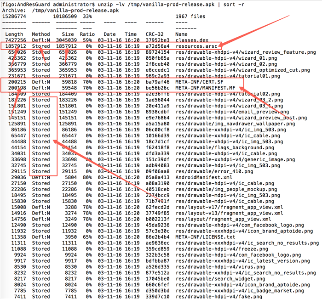Viewport: 322px width, 299px height.
Task: Click the layout-v17/fragment_app_view.xml path
Action: tap(229, 207)
